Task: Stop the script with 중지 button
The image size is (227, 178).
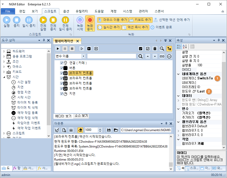Action: [17, 22]
